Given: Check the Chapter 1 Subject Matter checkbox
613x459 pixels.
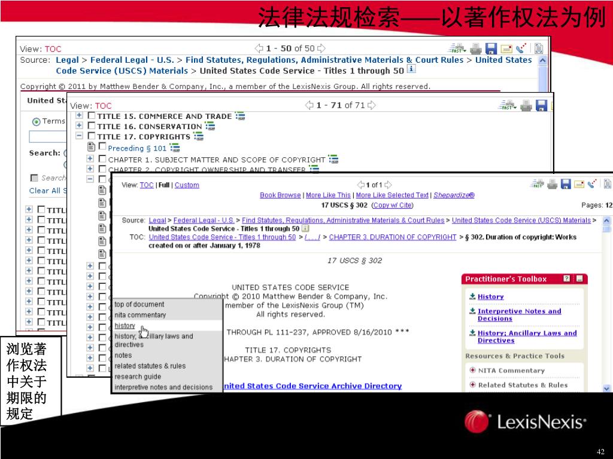Looking at the screenshot, I should point(102,159).
